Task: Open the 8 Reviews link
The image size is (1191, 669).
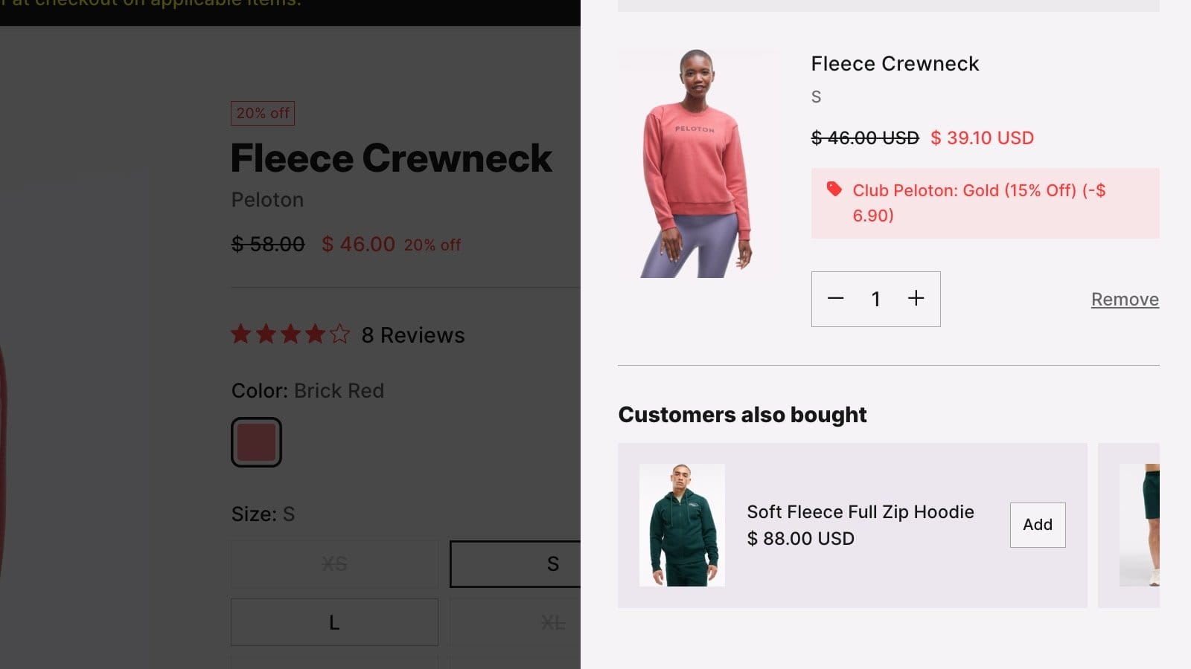Action: 413,335
